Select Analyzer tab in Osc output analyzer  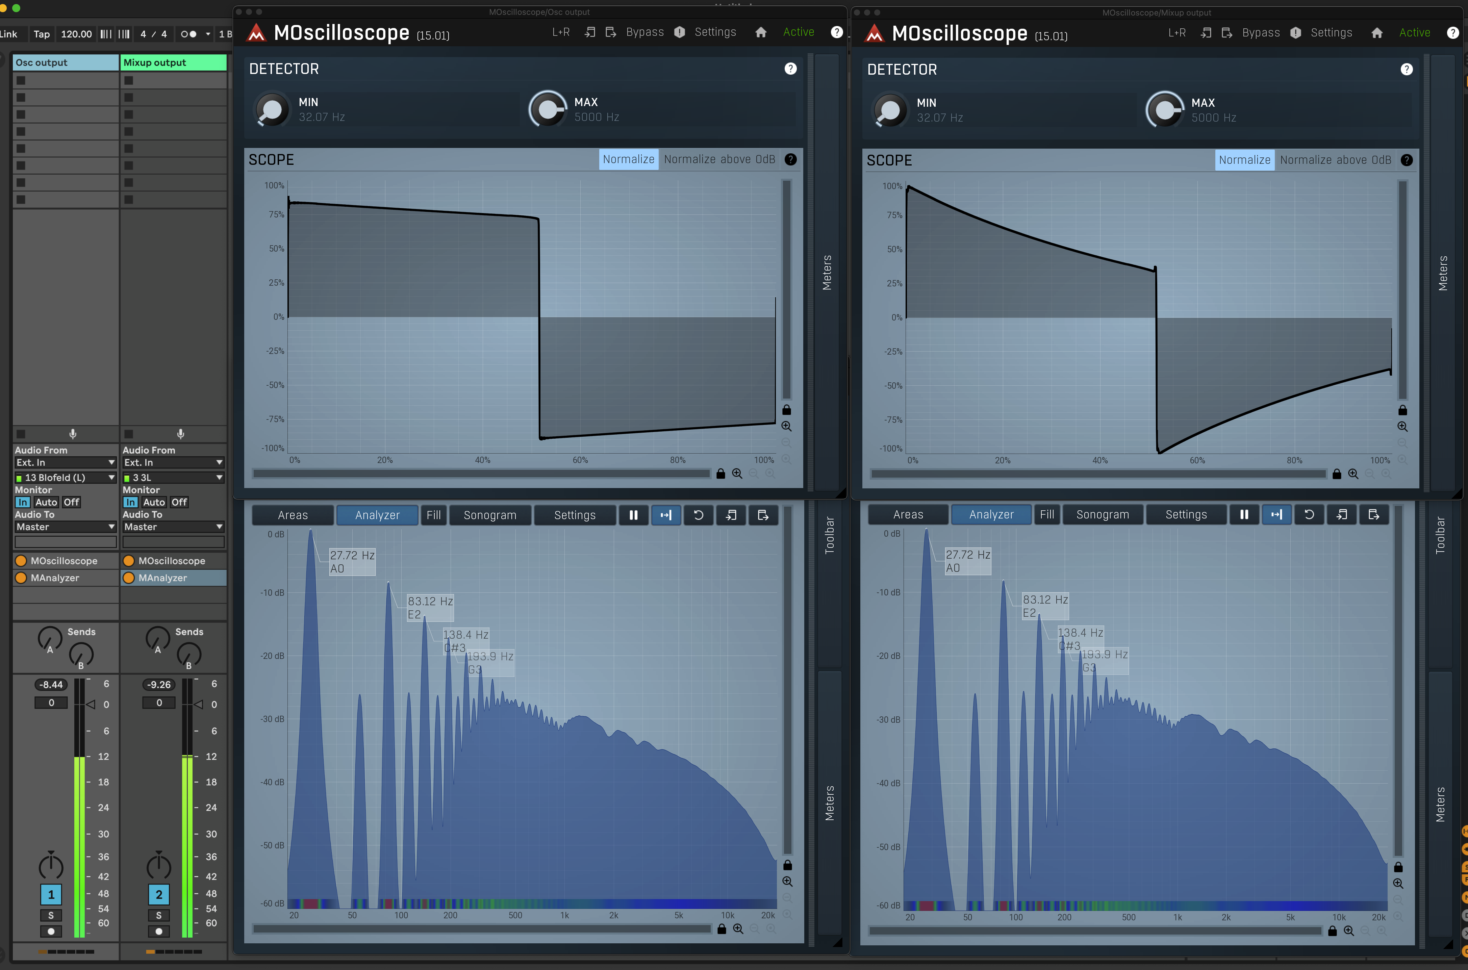pyautogui.click(x=377, y=515)
